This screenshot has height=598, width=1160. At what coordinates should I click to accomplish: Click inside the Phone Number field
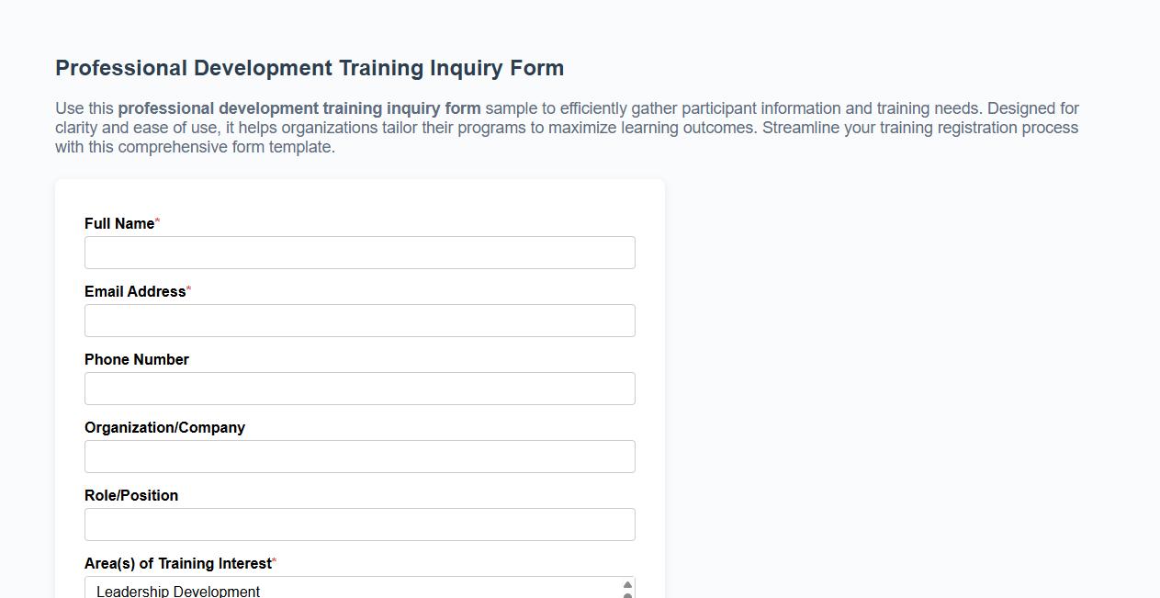(359, 388)
